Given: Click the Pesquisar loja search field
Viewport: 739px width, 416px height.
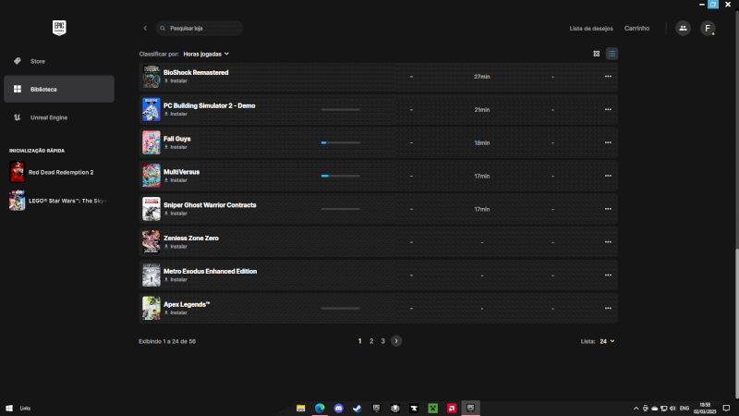Looking at the screenshot, I should [201, 29].
